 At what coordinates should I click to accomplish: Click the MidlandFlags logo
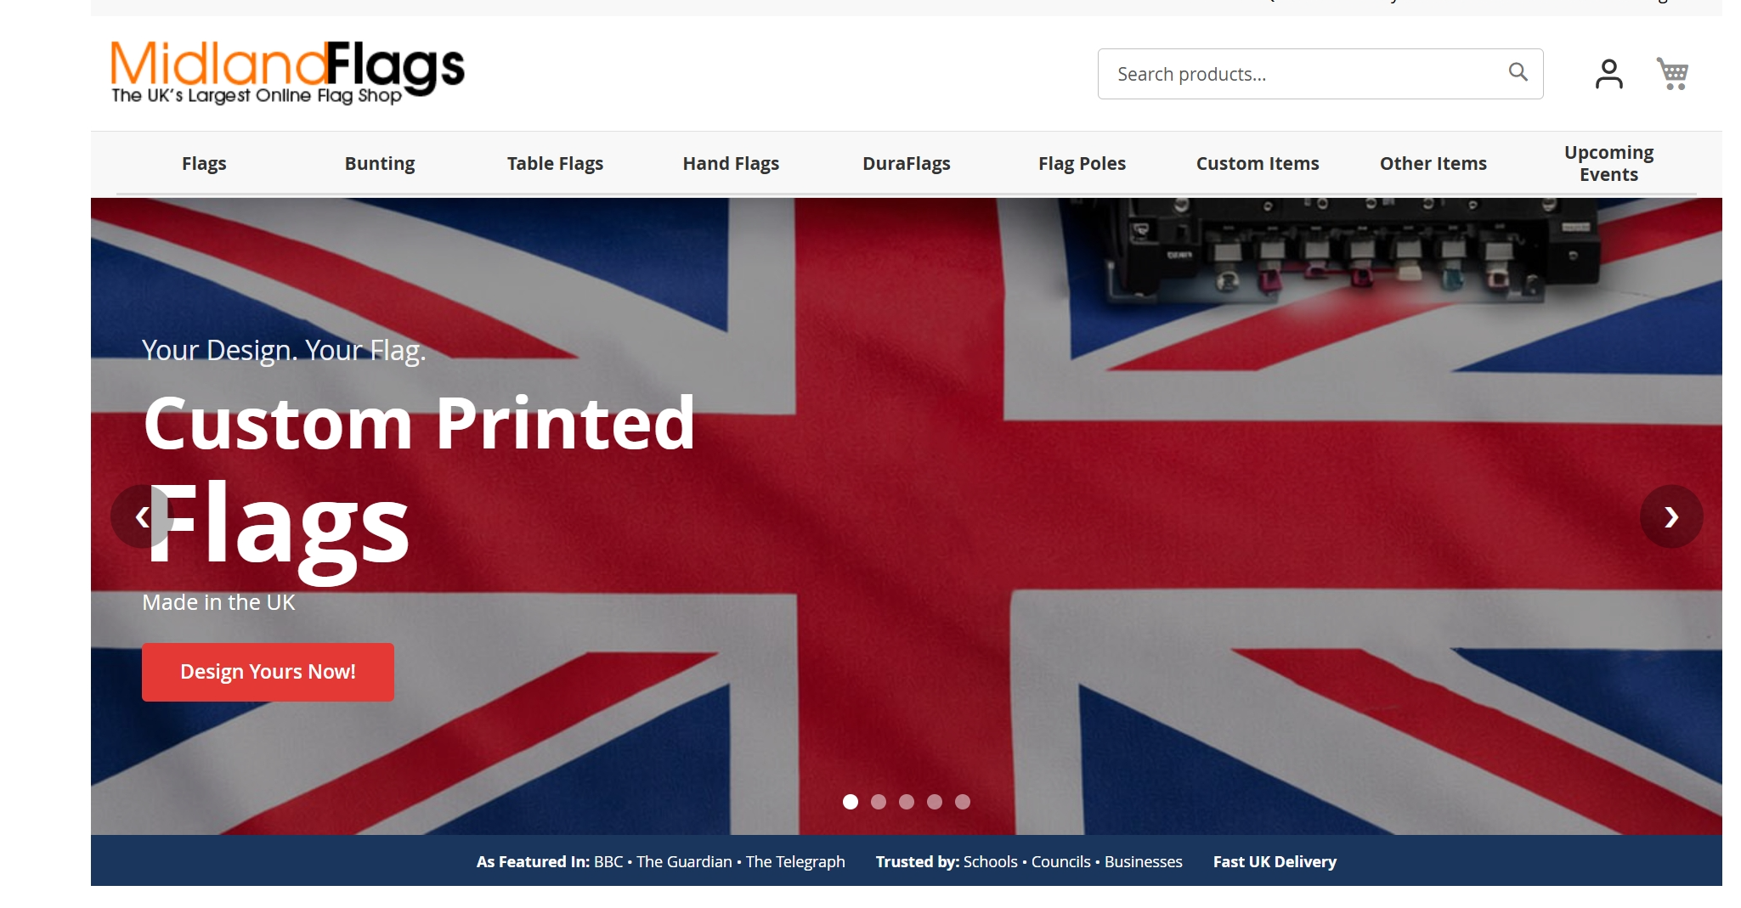click(287, 73)
